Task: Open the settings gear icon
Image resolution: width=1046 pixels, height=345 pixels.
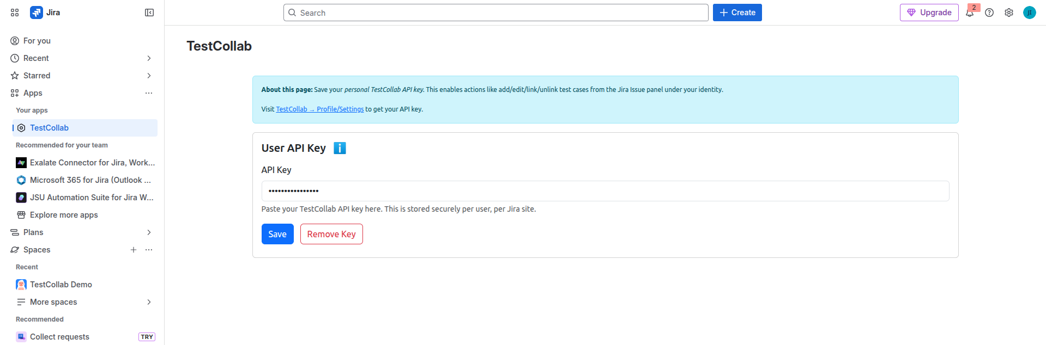Action: point(1009,13)
